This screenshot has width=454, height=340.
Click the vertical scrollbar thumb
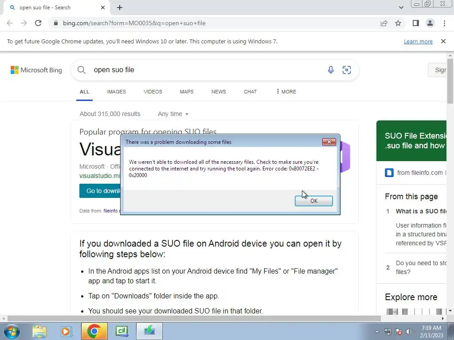(450, 81)
